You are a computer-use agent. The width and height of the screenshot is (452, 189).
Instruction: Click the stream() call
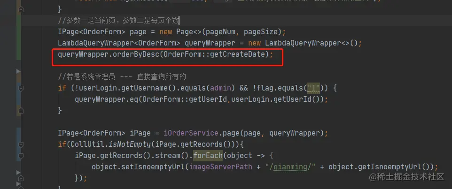pos(172,156)
